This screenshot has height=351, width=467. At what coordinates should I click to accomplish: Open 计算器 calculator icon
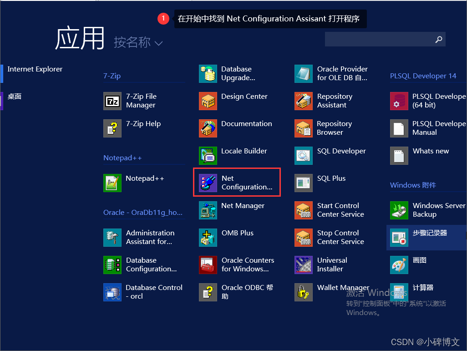coord(399,292)
